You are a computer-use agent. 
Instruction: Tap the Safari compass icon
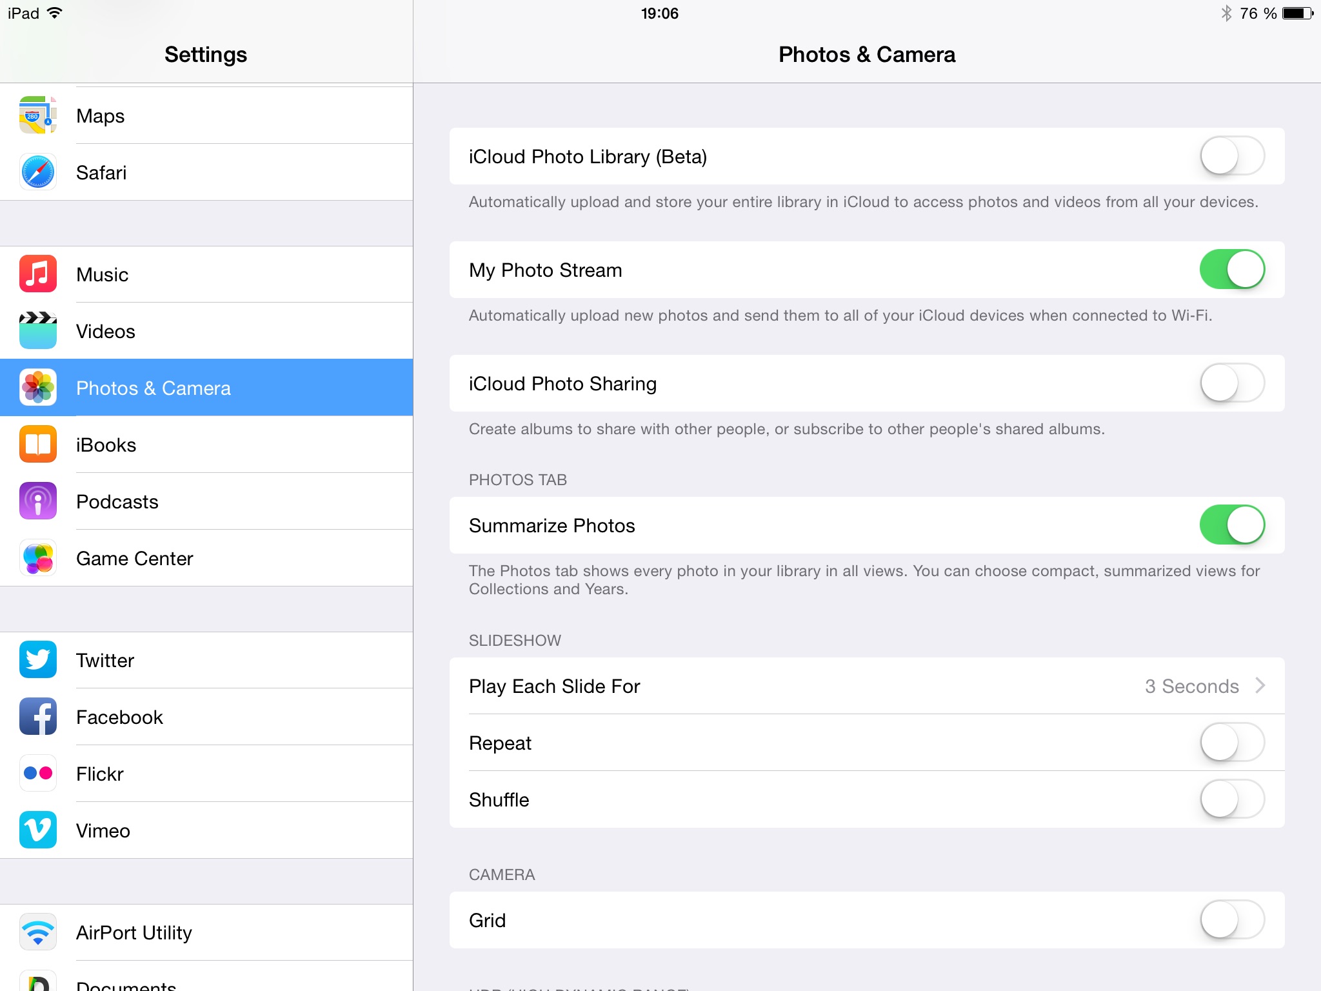pos(38,172)
